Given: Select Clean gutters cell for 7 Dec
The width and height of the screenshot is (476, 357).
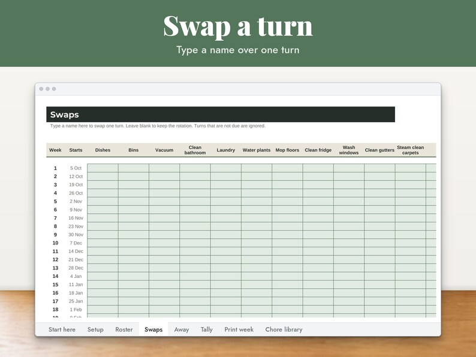Looking at the screenshot, I should pos(379,243).
